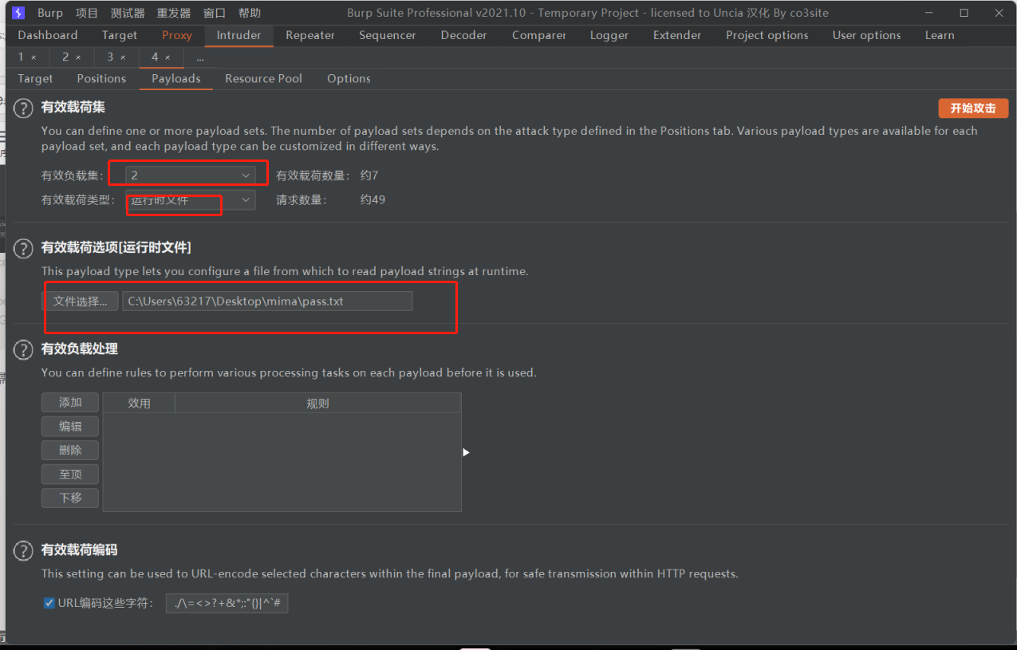
Task: Select Intruder attack tab 2
Action: coord(66,57)
